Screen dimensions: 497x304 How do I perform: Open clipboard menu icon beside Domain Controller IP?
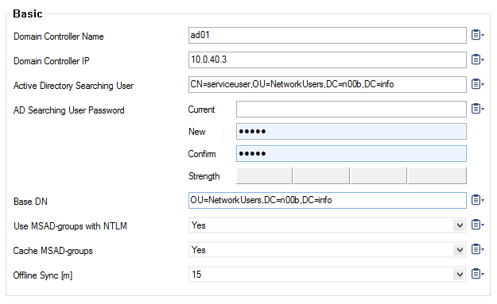478,60
